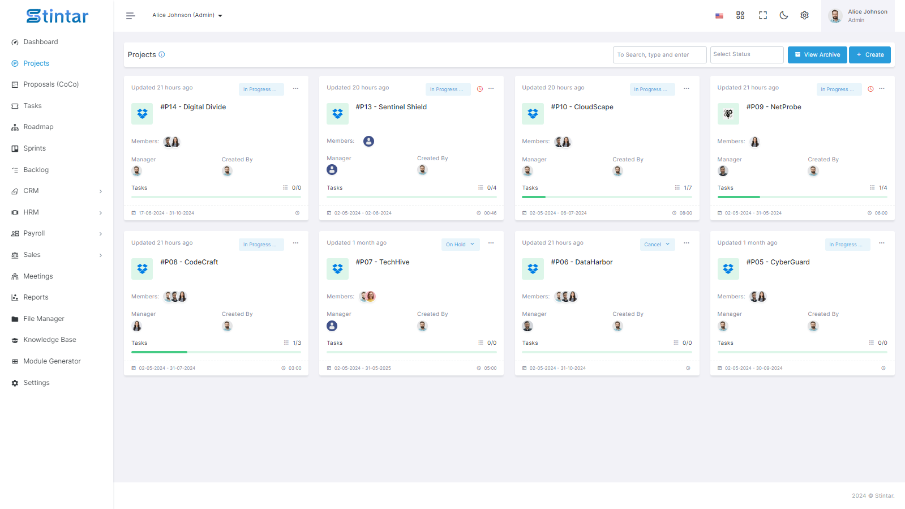Switch to dark mode moon icon
This screenshot has width=905, height=509.
click(784, 15)
